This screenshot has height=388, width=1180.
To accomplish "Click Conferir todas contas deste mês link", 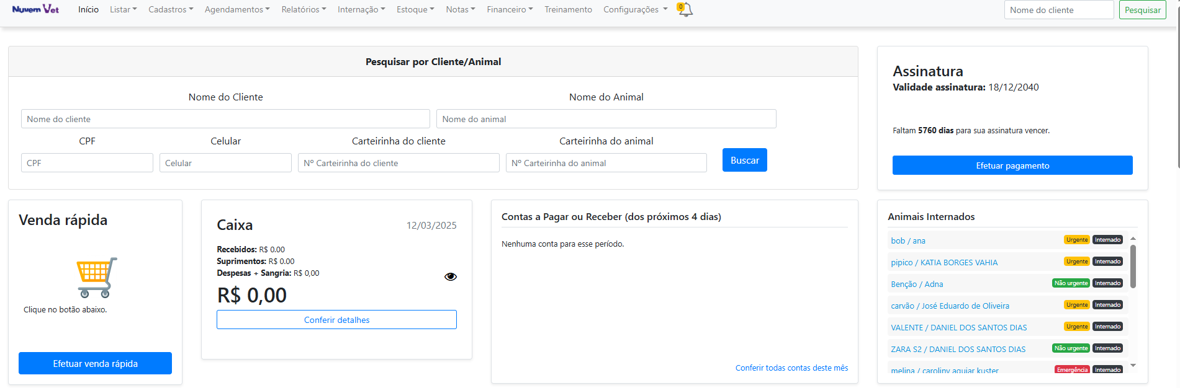I will [791, 368].
